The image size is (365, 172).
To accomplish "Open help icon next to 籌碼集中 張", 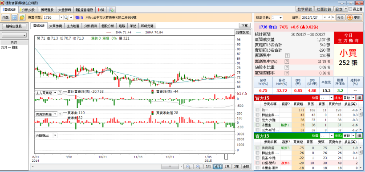I will pyautogui.click(x=287, y=56).
